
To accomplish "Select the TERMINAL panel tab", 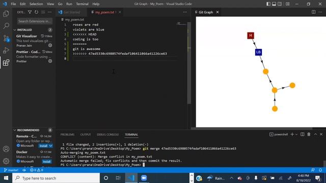I will point(131,134).
